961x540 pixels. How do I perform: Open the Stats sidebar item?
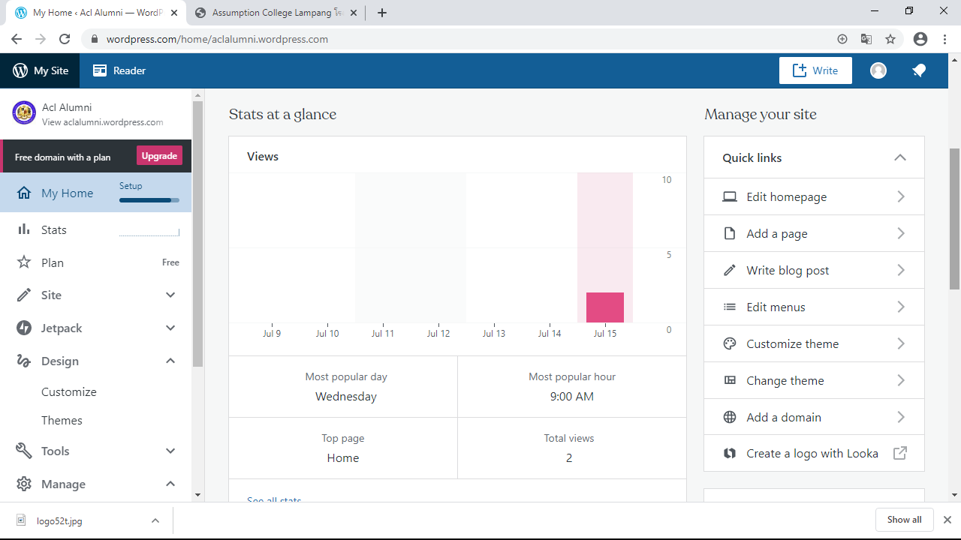click(x=54, y=230)
